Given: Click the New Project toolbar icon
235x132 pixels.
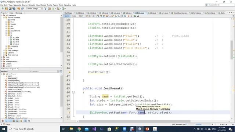Looking at the screenshot, I should coord(6,9).
